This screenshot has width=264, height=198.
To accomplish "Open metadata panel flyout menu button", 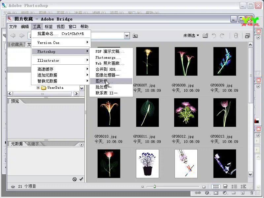I will click(x=82, y=145).
